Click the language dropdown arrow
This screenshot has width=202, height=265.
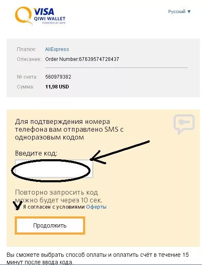(x=189, y=12)
